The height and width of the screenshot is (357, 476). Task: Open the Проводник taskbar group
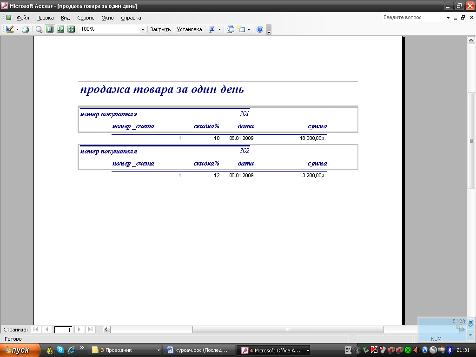click(126, 350)
